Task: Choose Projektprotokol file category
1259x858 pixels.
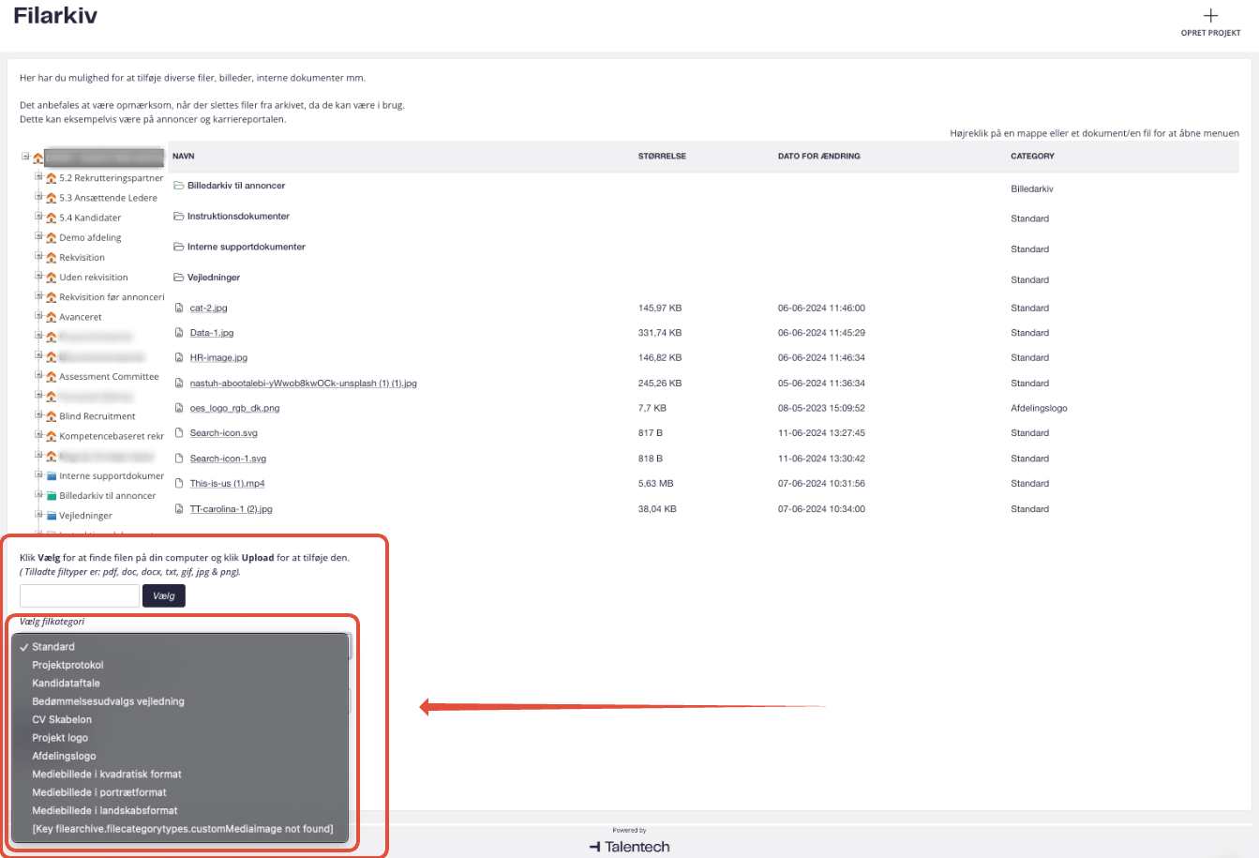Action: 180,665
